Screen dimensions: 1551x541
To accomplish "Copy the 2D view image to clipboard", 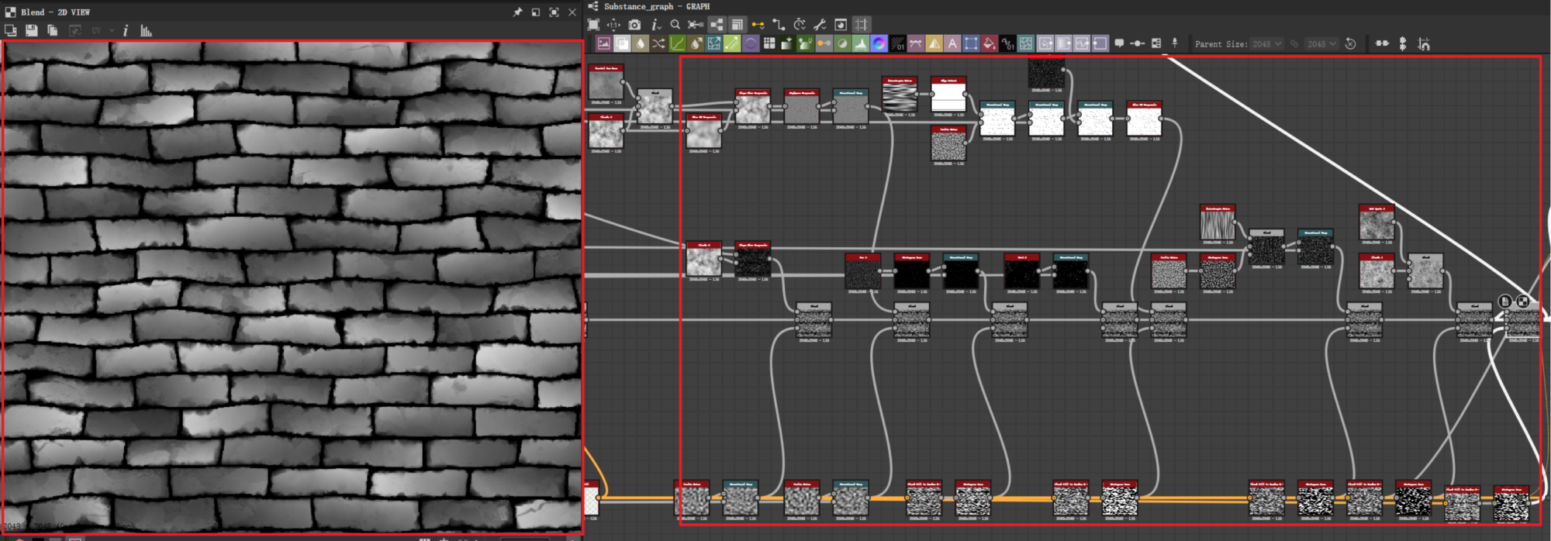I will [53, 30].
